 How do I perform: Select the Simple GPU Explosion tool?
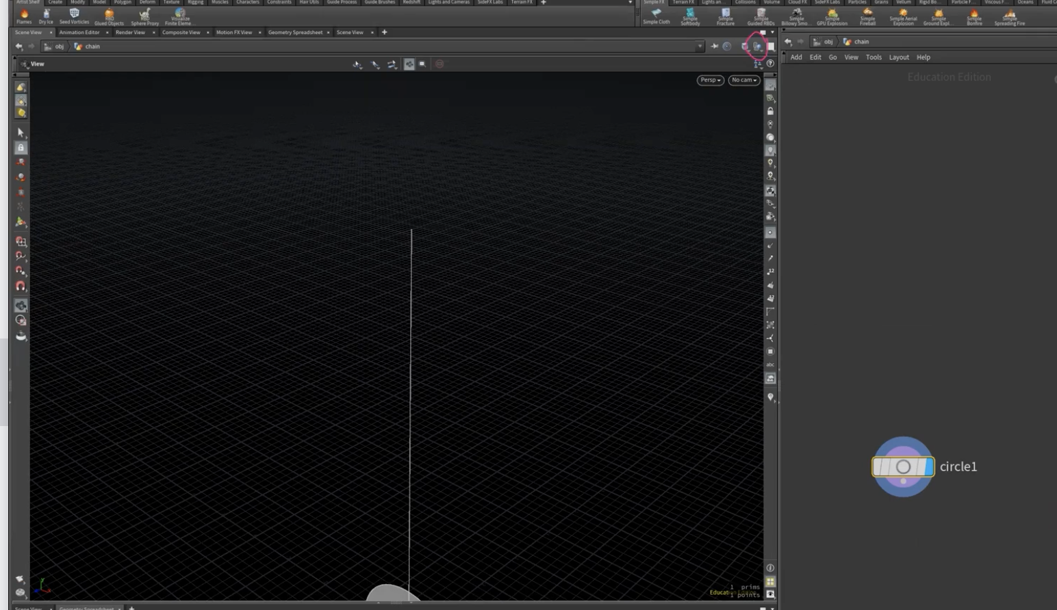pos(832,17)
